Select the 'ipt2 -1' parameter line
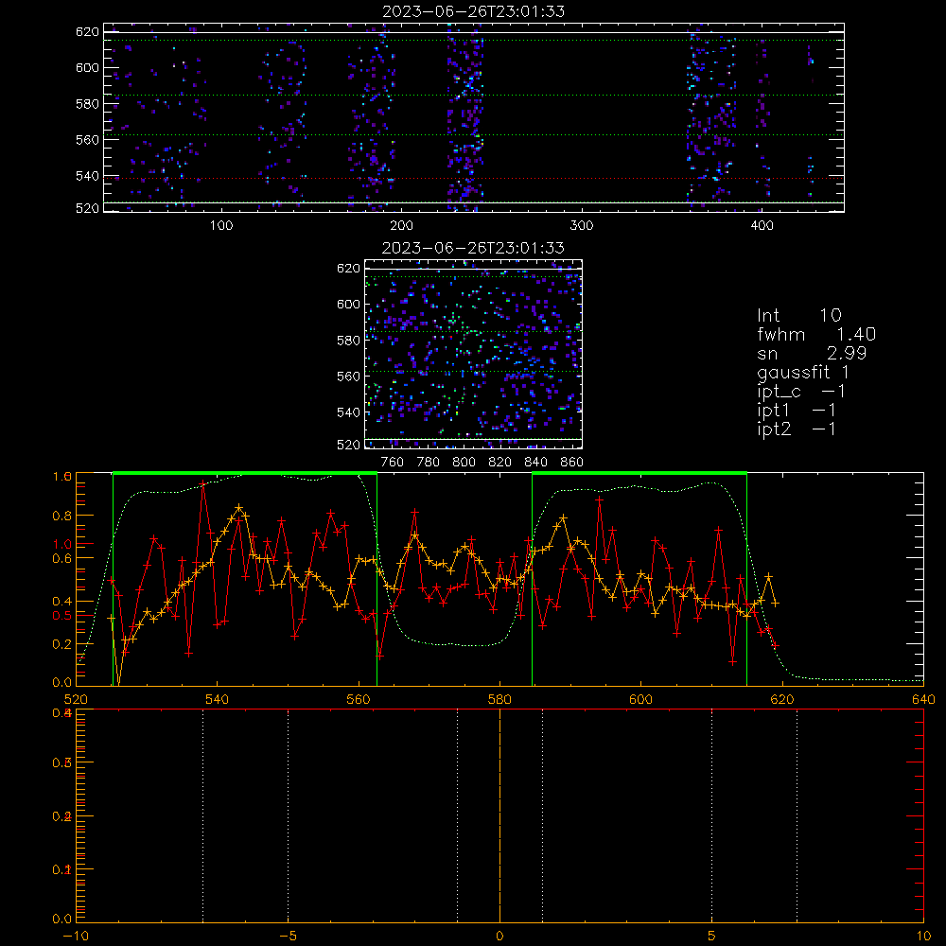Image resolution: width=946 pixels, height=946 pixels. (797, 429)
